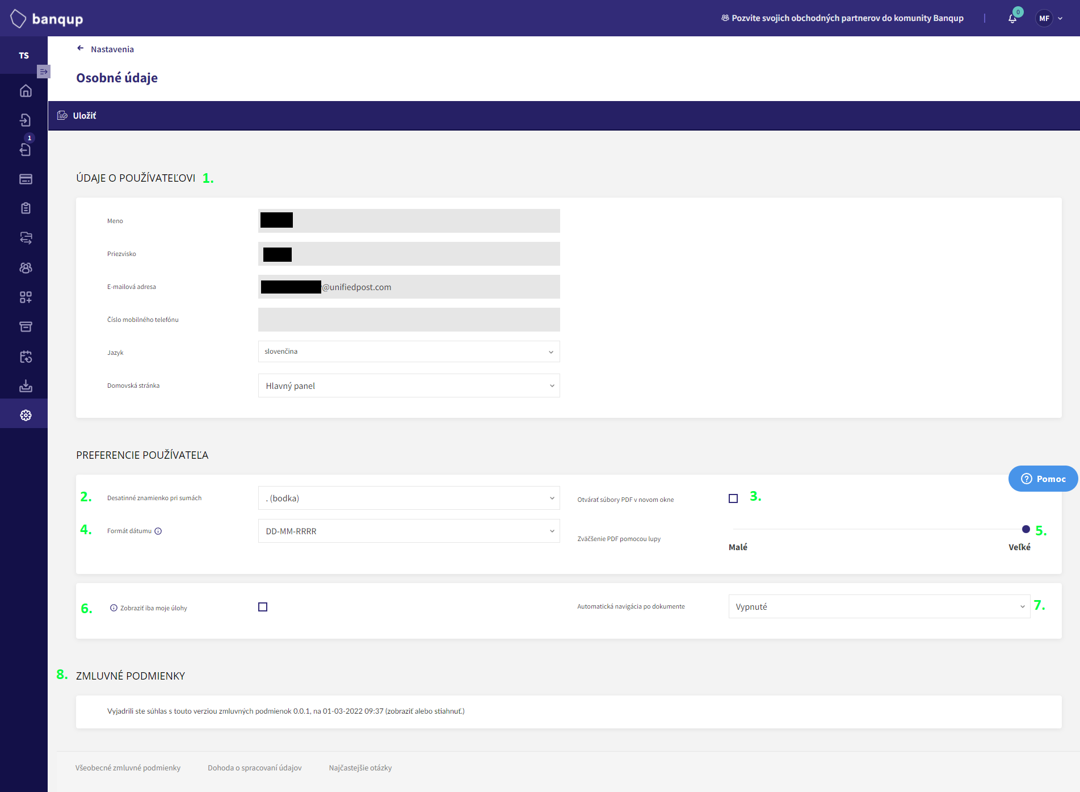Toggle Otvárať súbory PDF v novom okne checkbox
This screenshot has height=792, width=1080.
[x=733, y=498]
